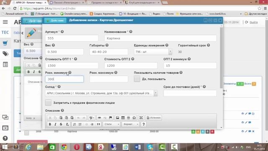Click the Undo arrow in the editor toolbar
268x151 pixels.
pos(78,118)
